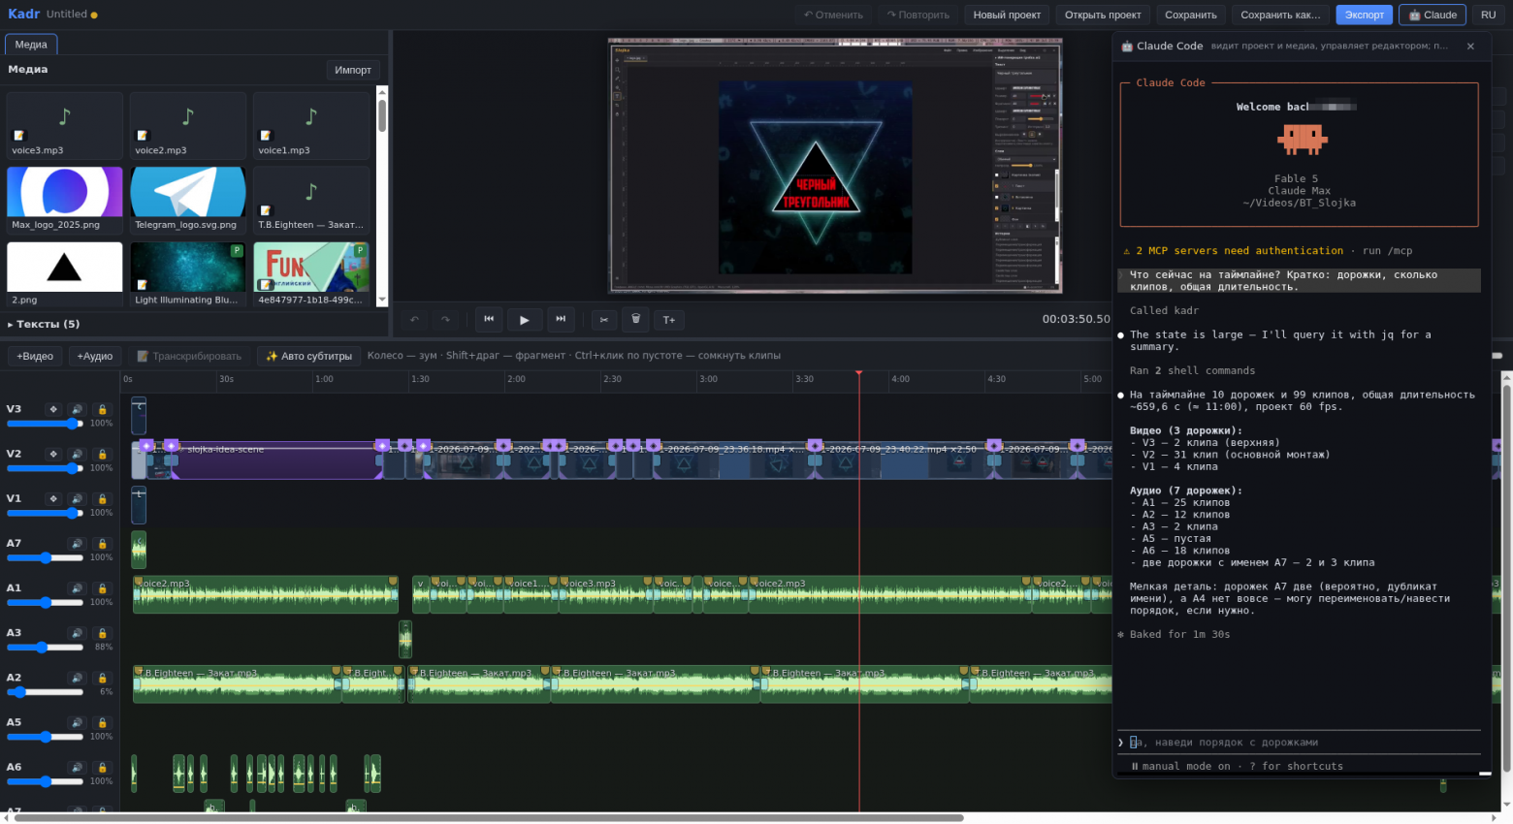Mute the A1 audio track

tap(77, 588)
